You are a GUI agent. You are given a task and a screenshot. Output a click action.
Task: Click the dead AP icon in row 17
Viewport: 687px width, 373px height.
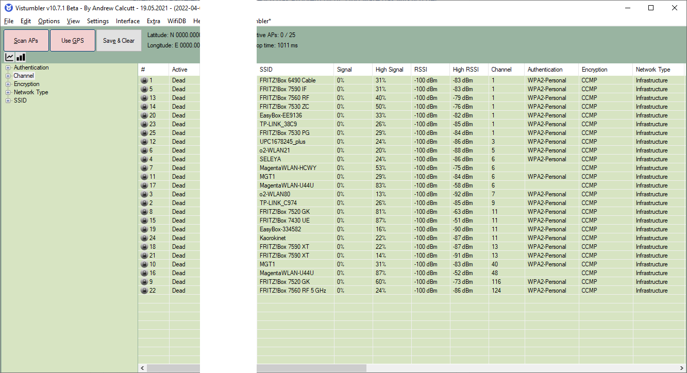point(144,185)
